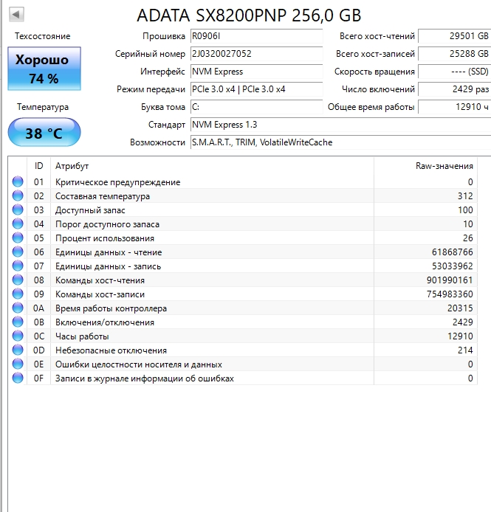
Task: Click the Режим передачи PCIe 3.0 x4 field
Action: [257, 89]
